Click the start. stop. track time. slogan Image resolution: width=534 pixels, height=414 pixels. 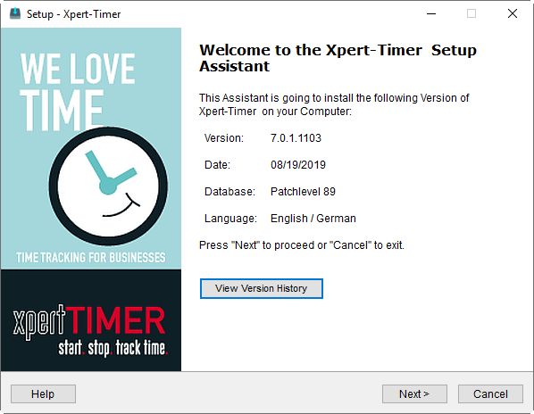click(113, 348)
